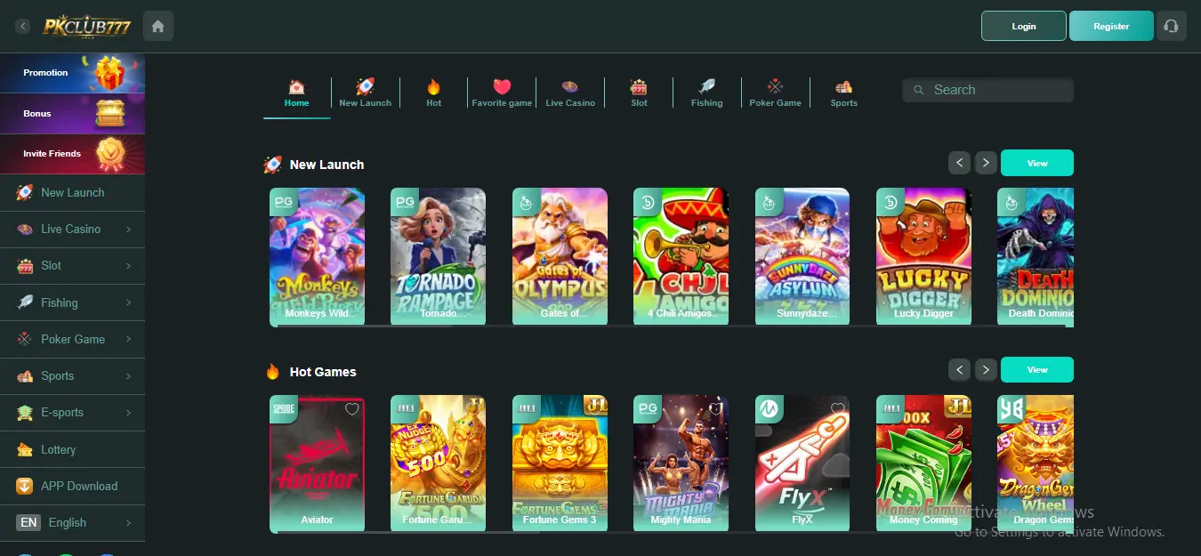Open the Dragon Gems Wheel game card
This screenshot has width=1201, height=556.
1036,463
